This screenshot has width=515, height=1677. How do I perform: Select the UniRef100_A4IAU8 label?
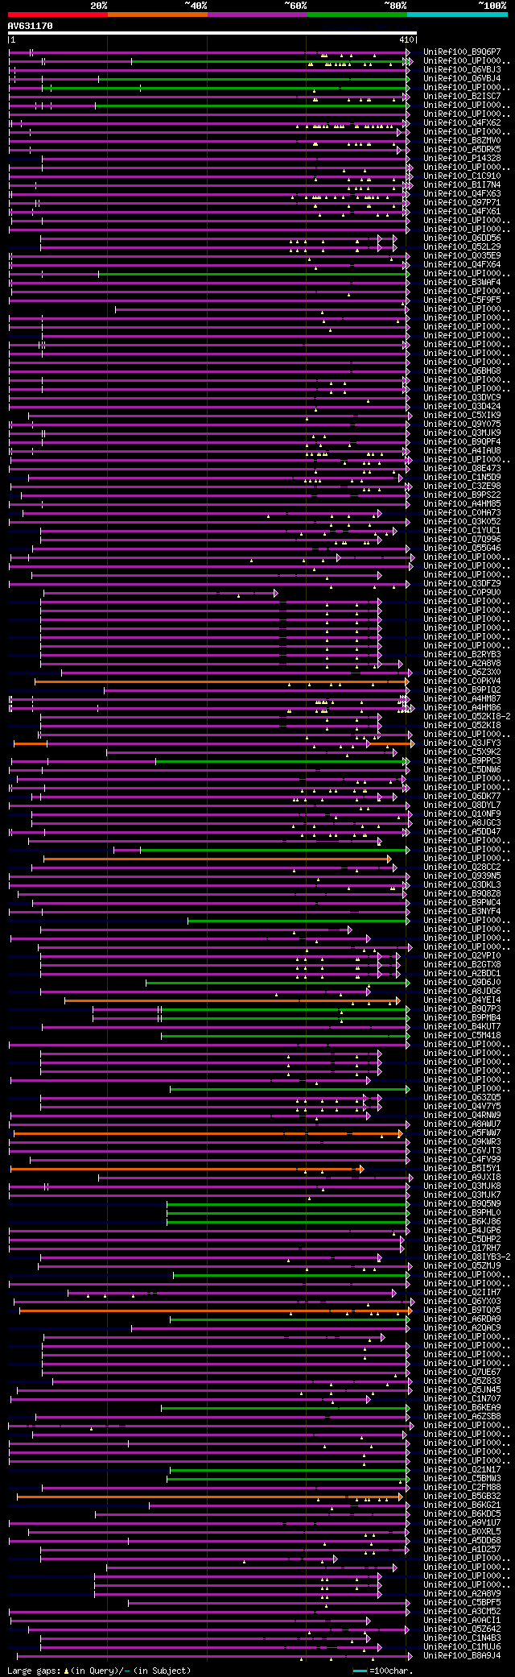[x=462, y=450]
